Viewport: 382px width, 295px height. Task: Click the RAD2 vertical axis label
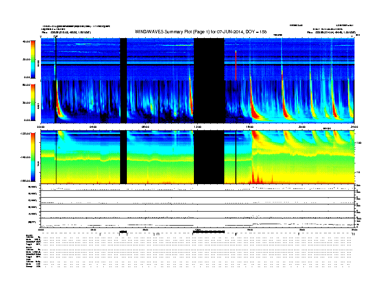pos(38,63)
